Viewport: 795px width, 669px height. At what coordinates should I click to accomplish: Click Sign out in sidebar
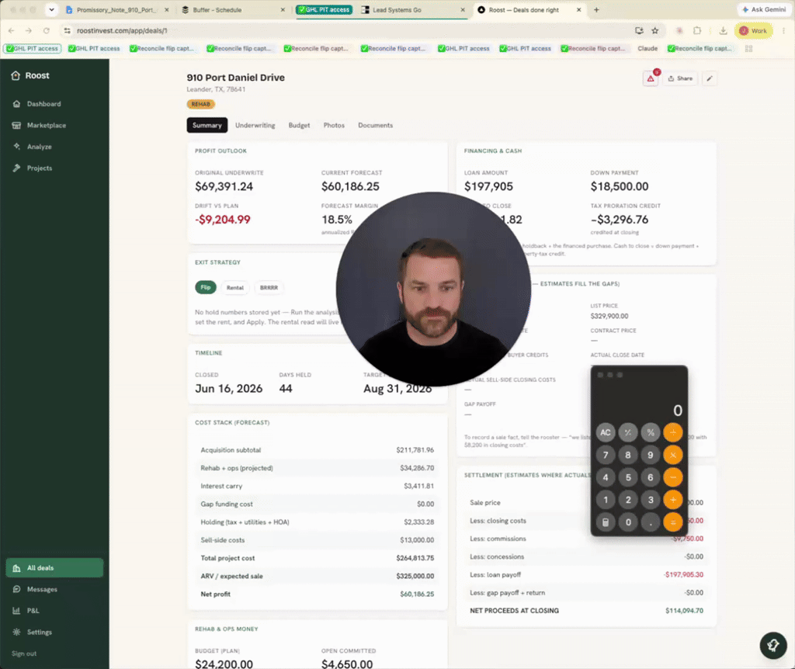pyautogui.click(x=24, y=653)
